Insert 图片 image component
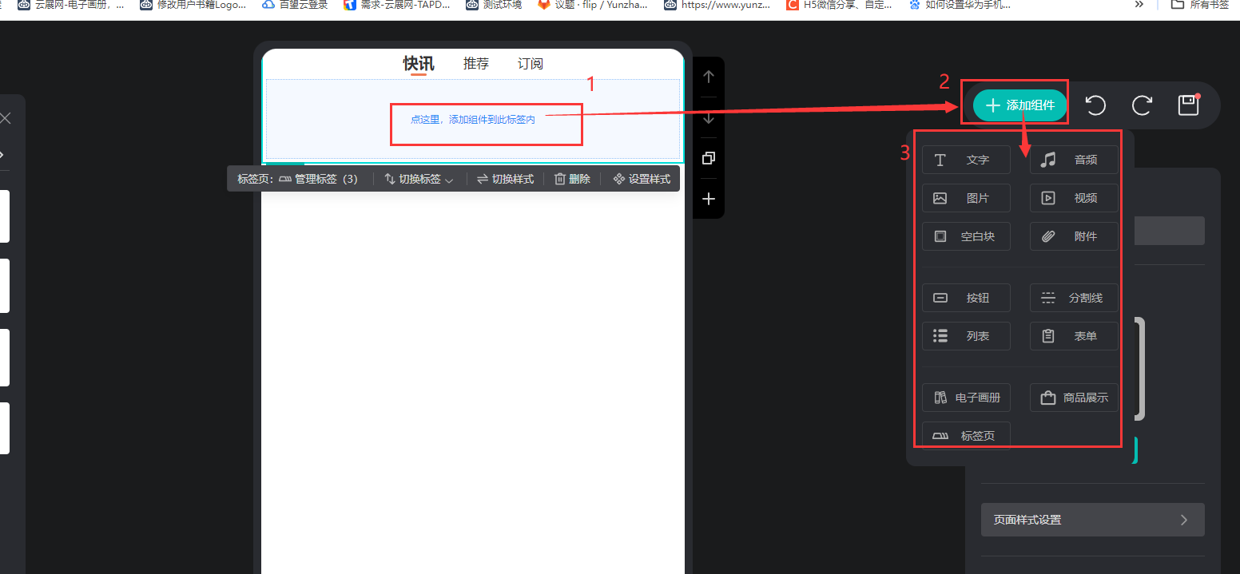This screenshot has height=574, width=1240. pos(966,198)
